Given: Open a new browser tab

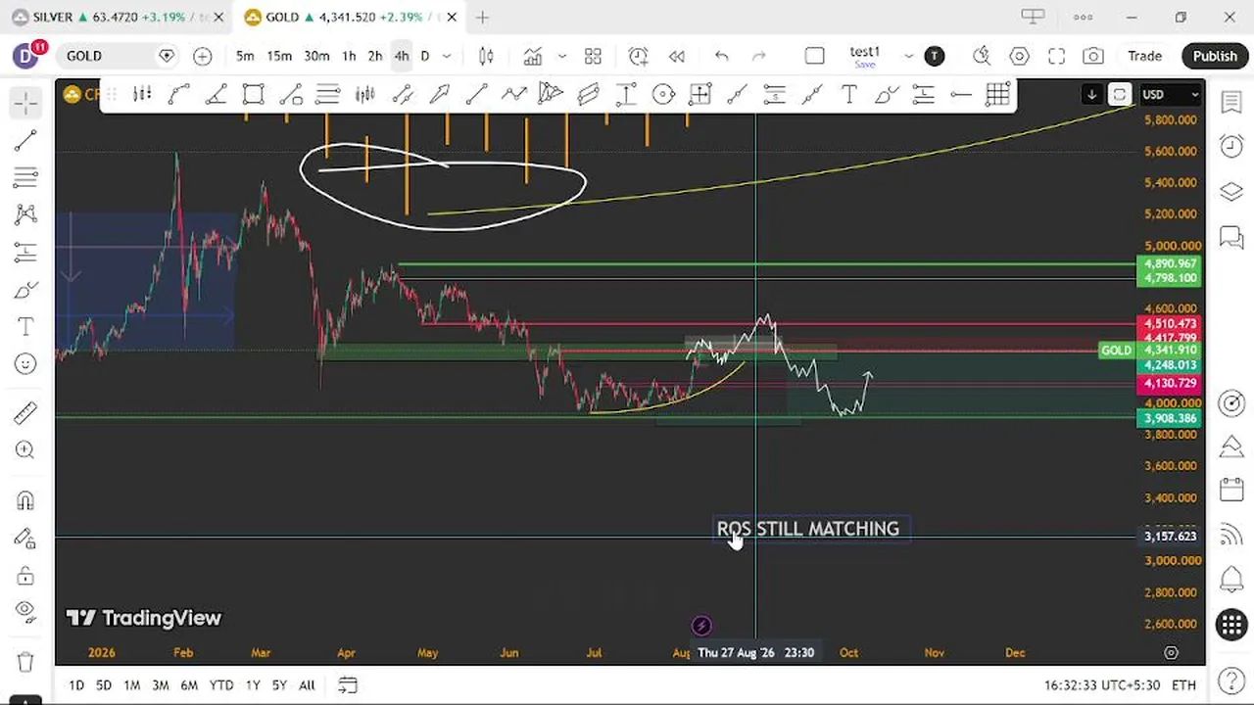Looking at the screenshot, I should tap(482, 17).
